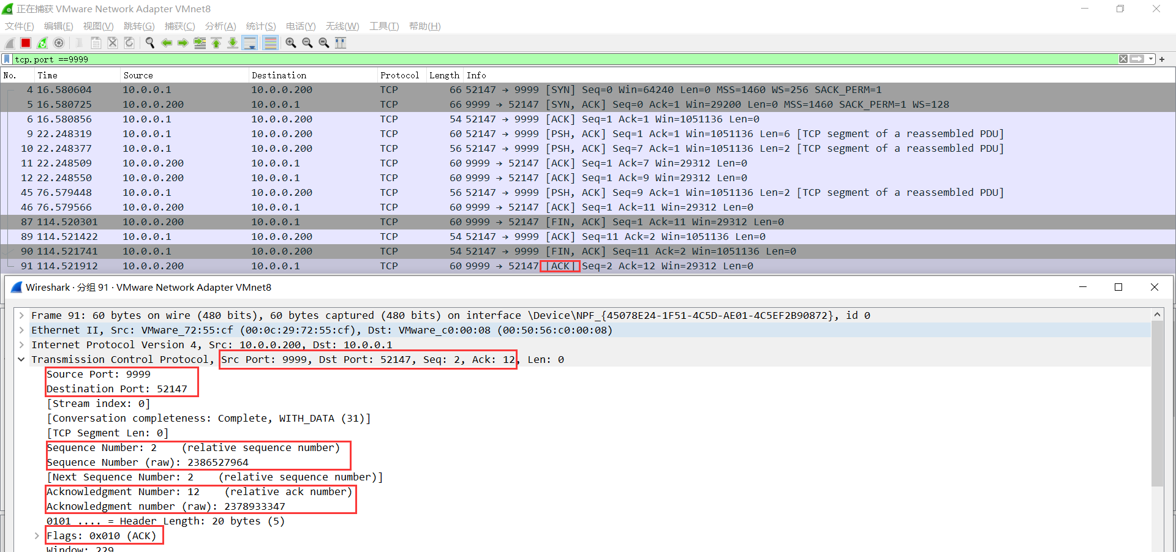Image resolution: width=1176 pixels, height=552 pixels.
Task: Click the display filter bookmark icon
Action: click(7, 59)
